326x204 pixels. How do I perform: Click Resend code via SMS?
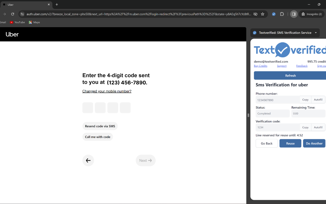[100, 126]
